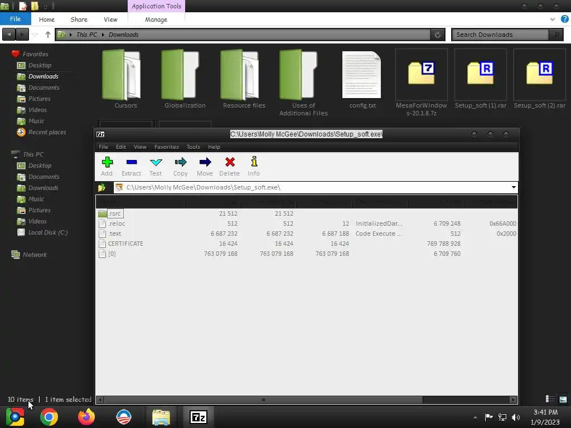The image size is (571, 428).
Task: Open Documents under This PC
Action: [x=43, y=177]
